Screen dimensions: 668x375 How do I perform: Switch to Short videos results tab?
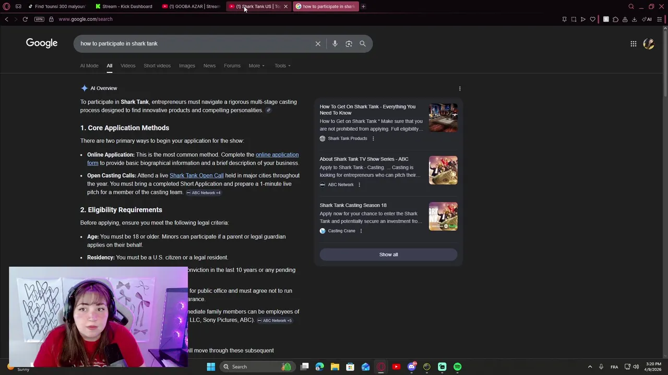[157, 66]
